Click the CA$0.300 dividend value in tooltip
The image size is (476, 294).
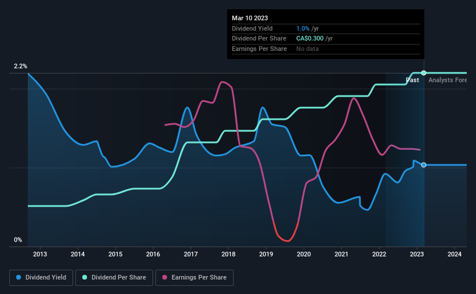point(310,39)
